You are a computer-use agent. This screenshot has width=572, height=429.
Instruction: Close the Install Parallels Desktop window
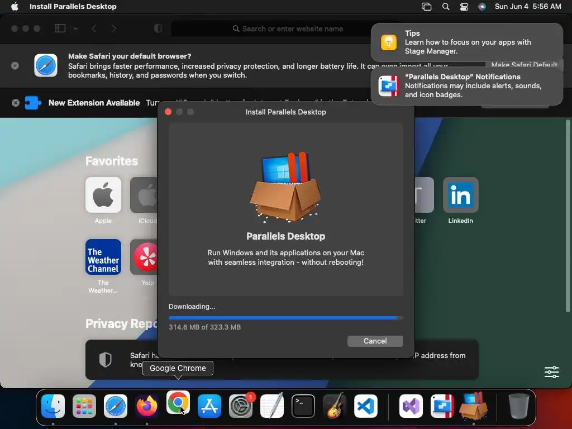(x=168, y=112)
